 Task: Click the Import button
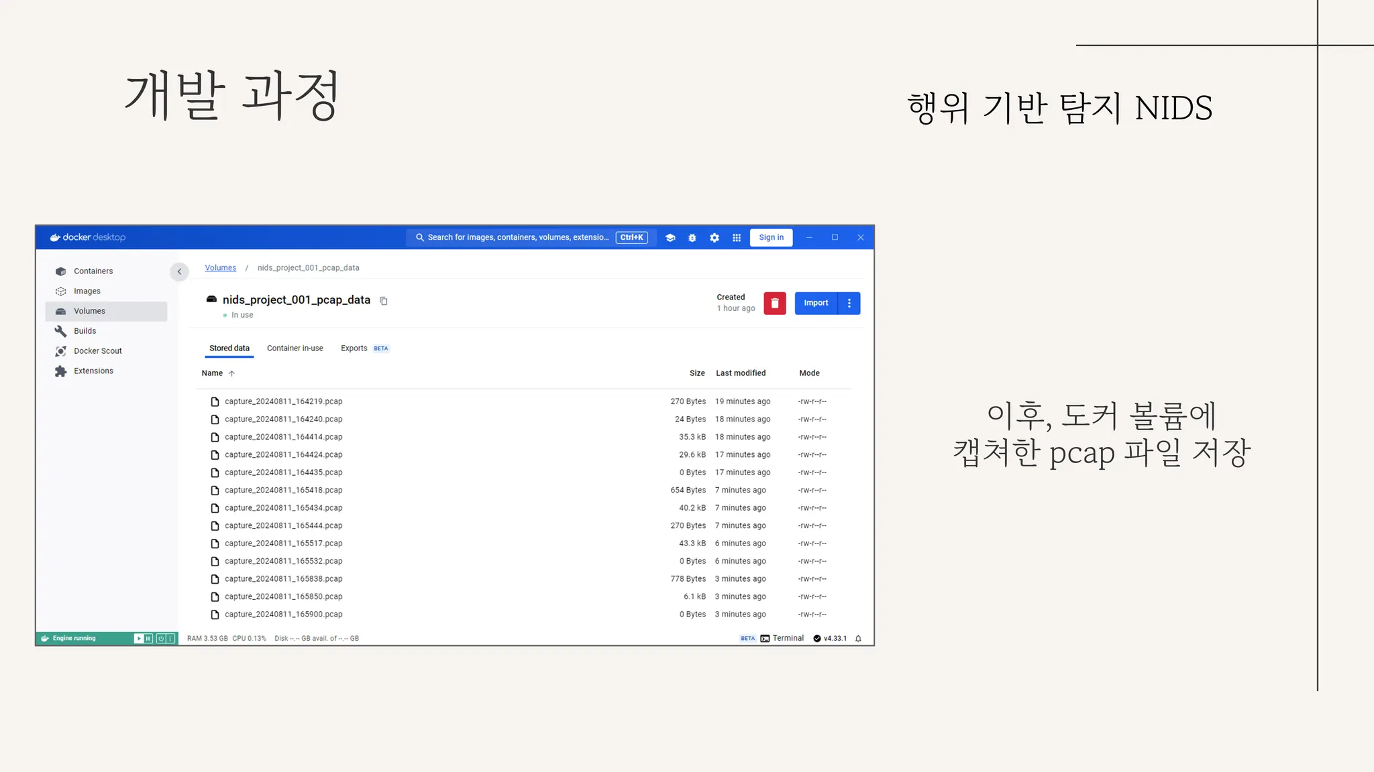point(816,303)
